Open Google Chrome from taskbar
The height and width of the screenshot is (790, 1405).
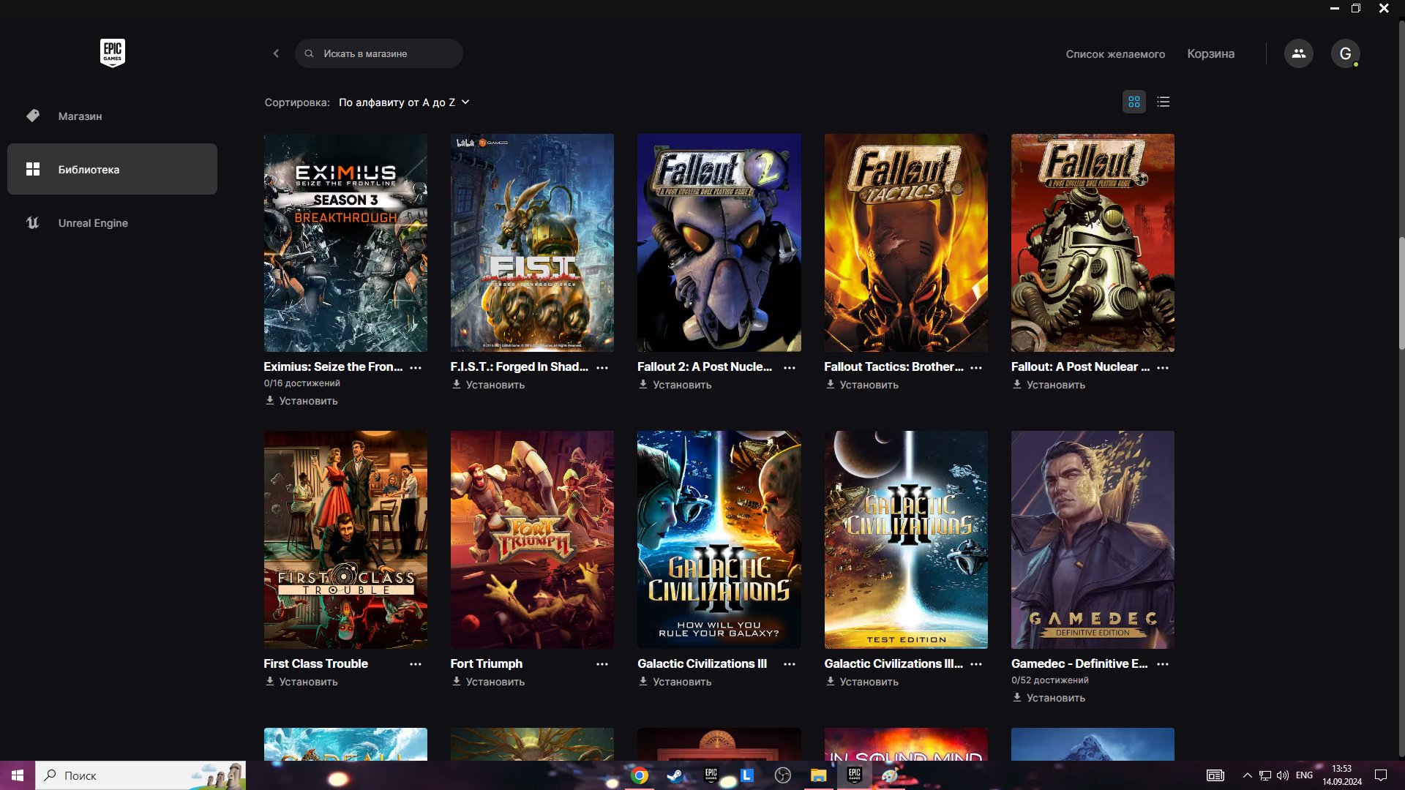coord(640,775)
